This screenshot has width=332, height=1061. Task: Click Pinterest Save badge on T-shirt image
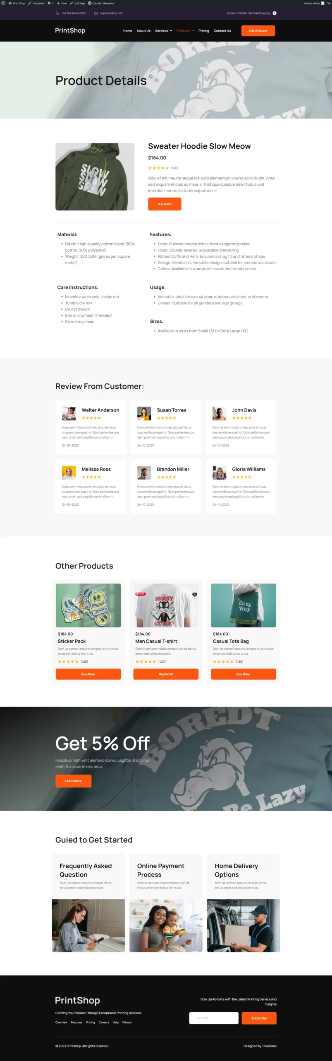tap(141, 594)
